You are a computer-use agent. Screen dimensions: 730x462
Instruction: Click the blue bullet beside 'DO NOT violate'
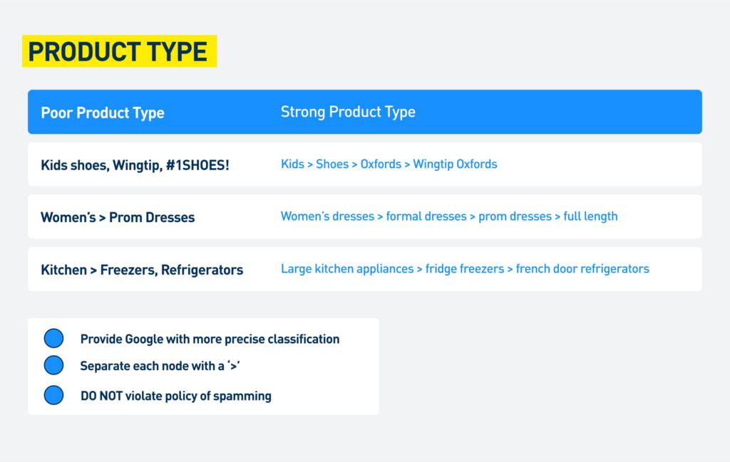click(x=53, y=395)
